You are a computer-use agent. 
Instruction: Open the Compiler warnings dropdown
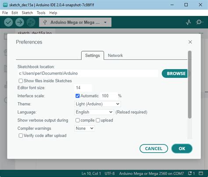click(x=85, y=129)
